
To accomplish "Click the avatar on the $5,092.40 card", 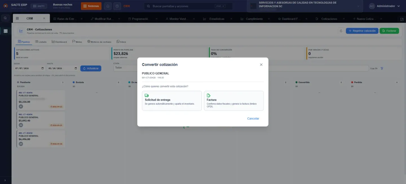I will [21, 125].
